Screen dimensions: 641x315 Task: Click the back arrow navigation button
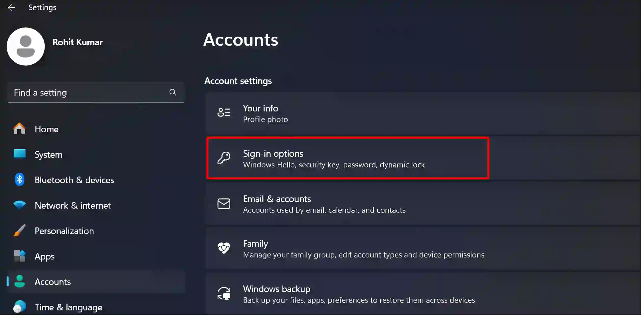[11, 7]
